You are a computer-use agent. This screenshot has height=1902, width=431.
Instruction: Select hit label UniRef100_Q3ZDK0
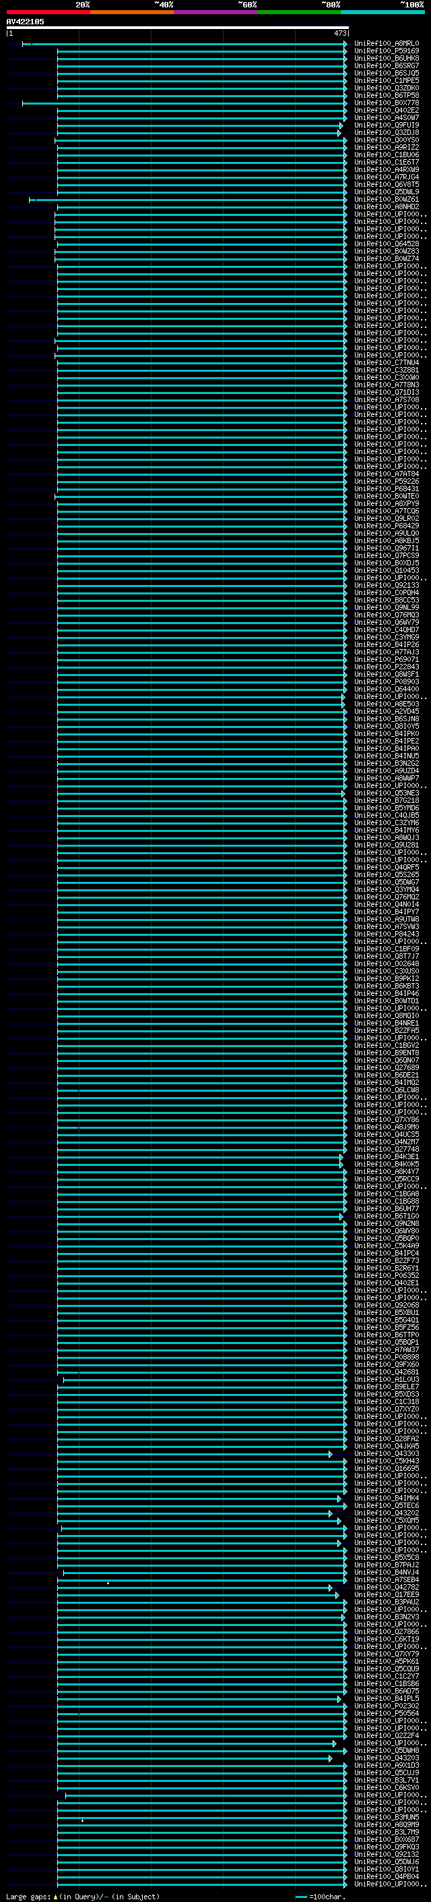click(x=386, y=88)
